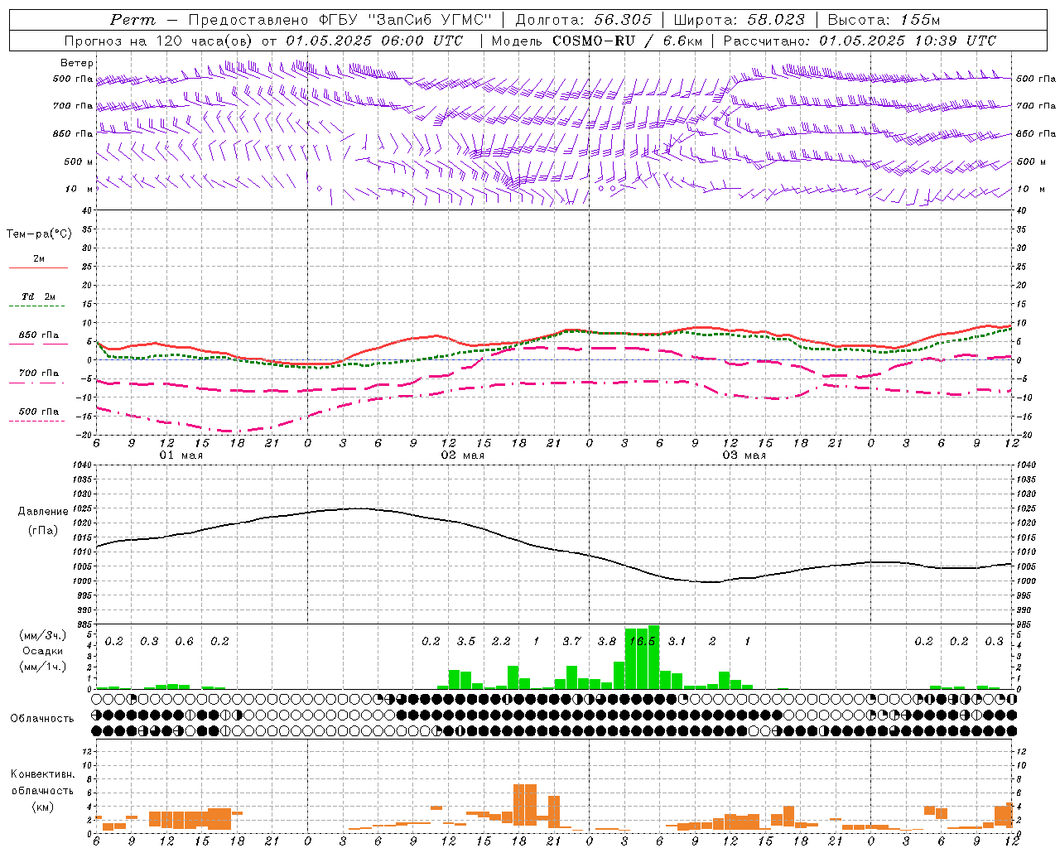Click the "(мм/3ч.)" units label

click(x=42, y=635)
